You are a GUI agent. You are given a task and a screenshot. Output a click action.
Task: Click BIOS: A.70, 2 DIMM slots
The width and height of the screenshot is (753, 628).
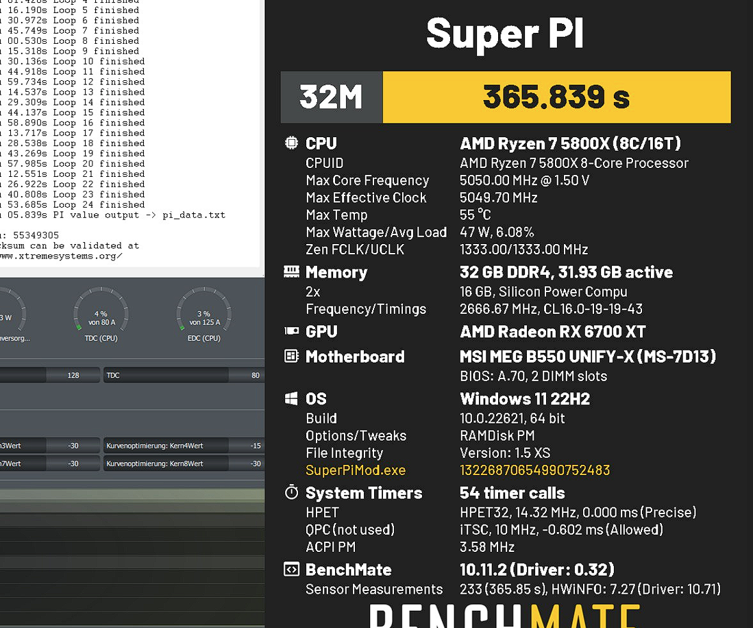(x=533, y=376)
